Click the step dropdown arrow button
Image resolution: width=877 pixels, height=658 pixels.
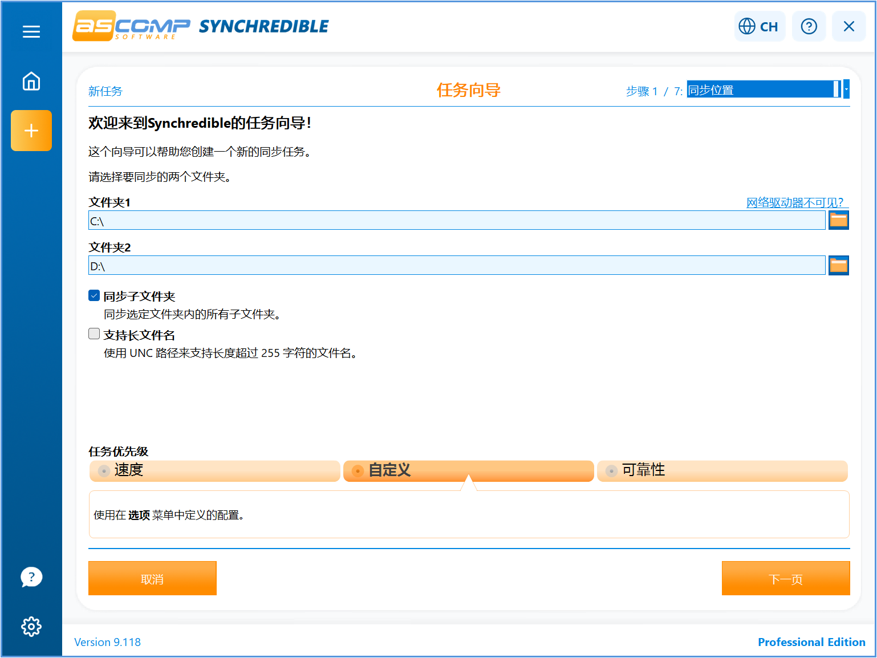pos(846,90)
